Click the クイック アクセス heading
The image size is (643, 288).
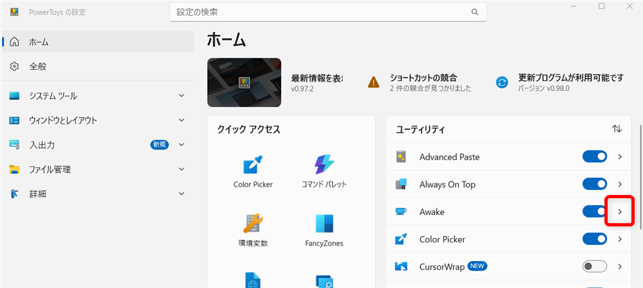(x=248, y=130)
